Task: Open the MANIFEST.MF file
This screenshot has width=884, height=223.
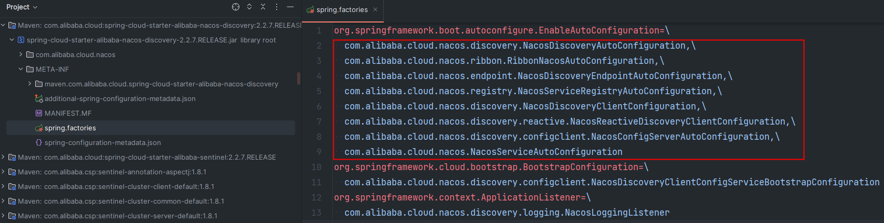Action: click(68, 113)
